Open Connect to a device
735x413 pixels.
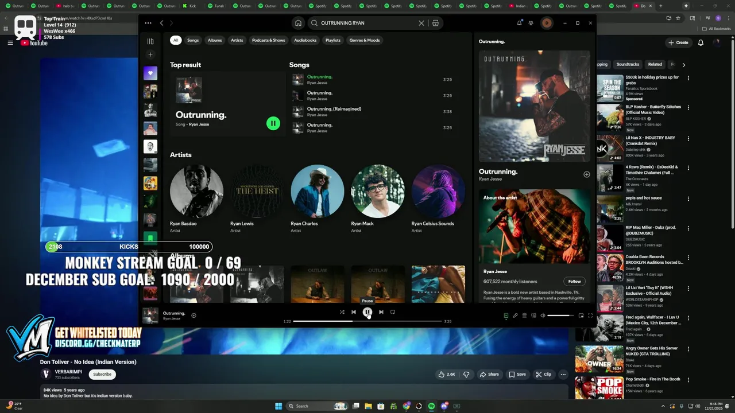pos(533,315)
